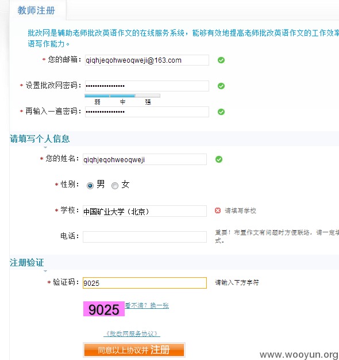Focus the 设置批改网密码 password field

click(147, 86)
